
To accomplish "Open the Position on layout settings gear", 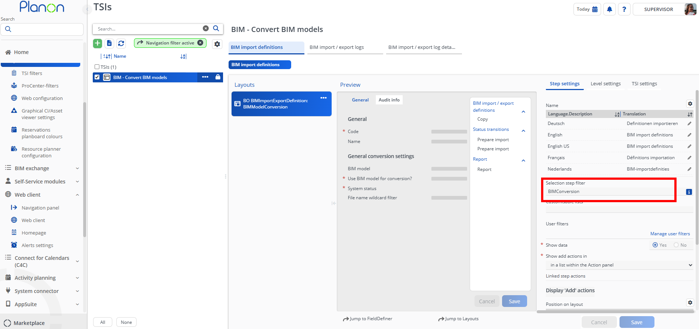I will tap(690, 303).
